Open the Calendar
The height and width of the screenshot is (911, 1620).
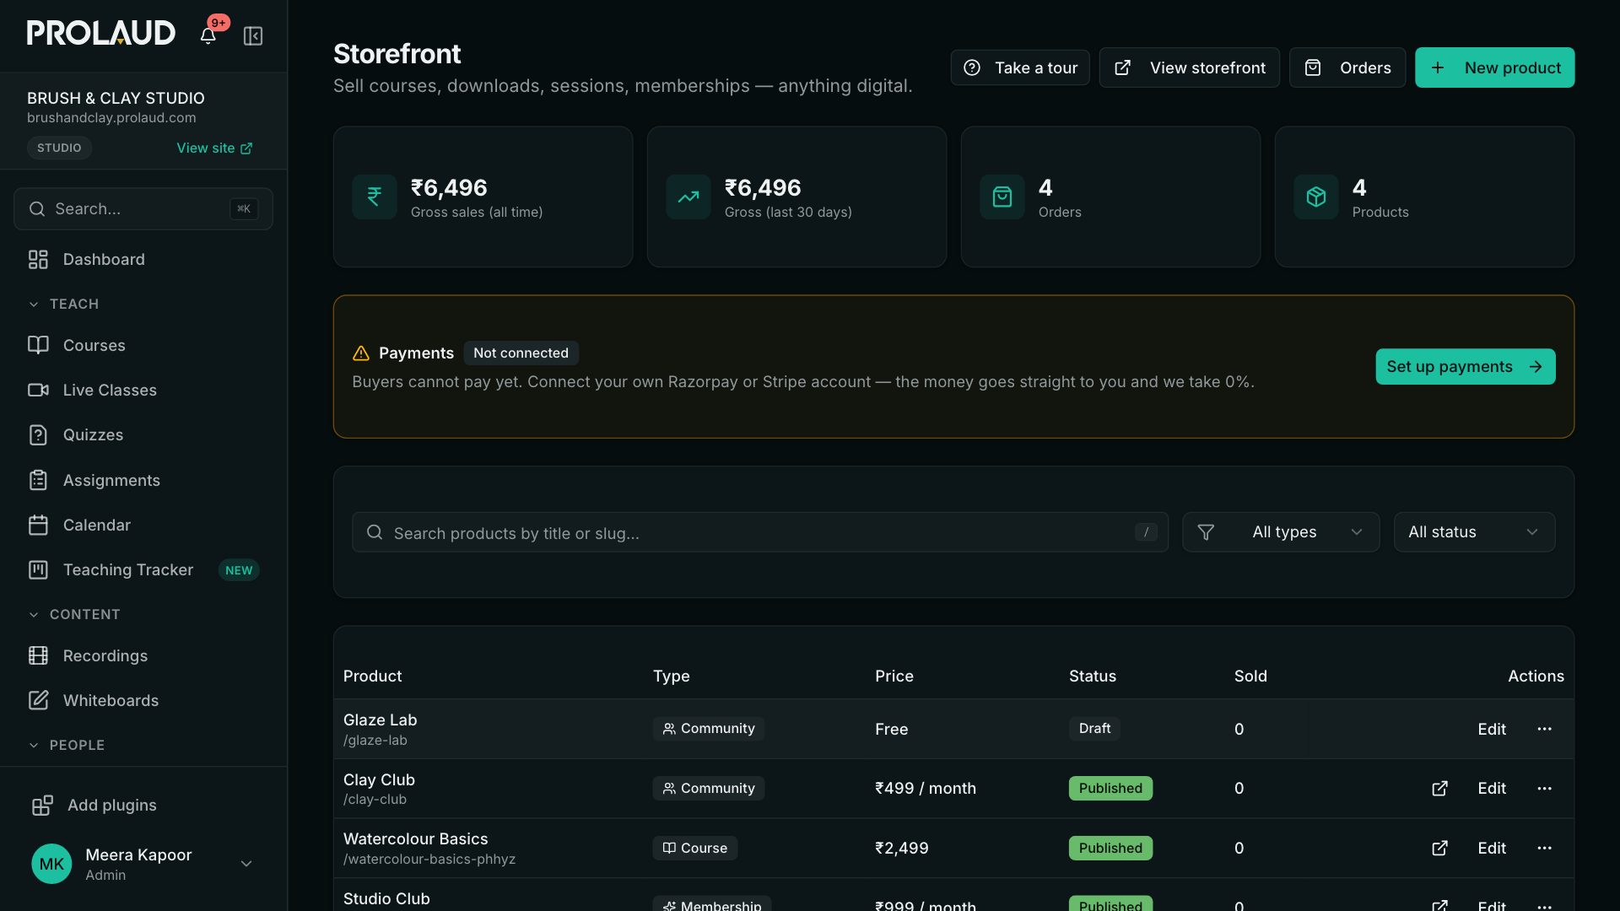(143, 525)
